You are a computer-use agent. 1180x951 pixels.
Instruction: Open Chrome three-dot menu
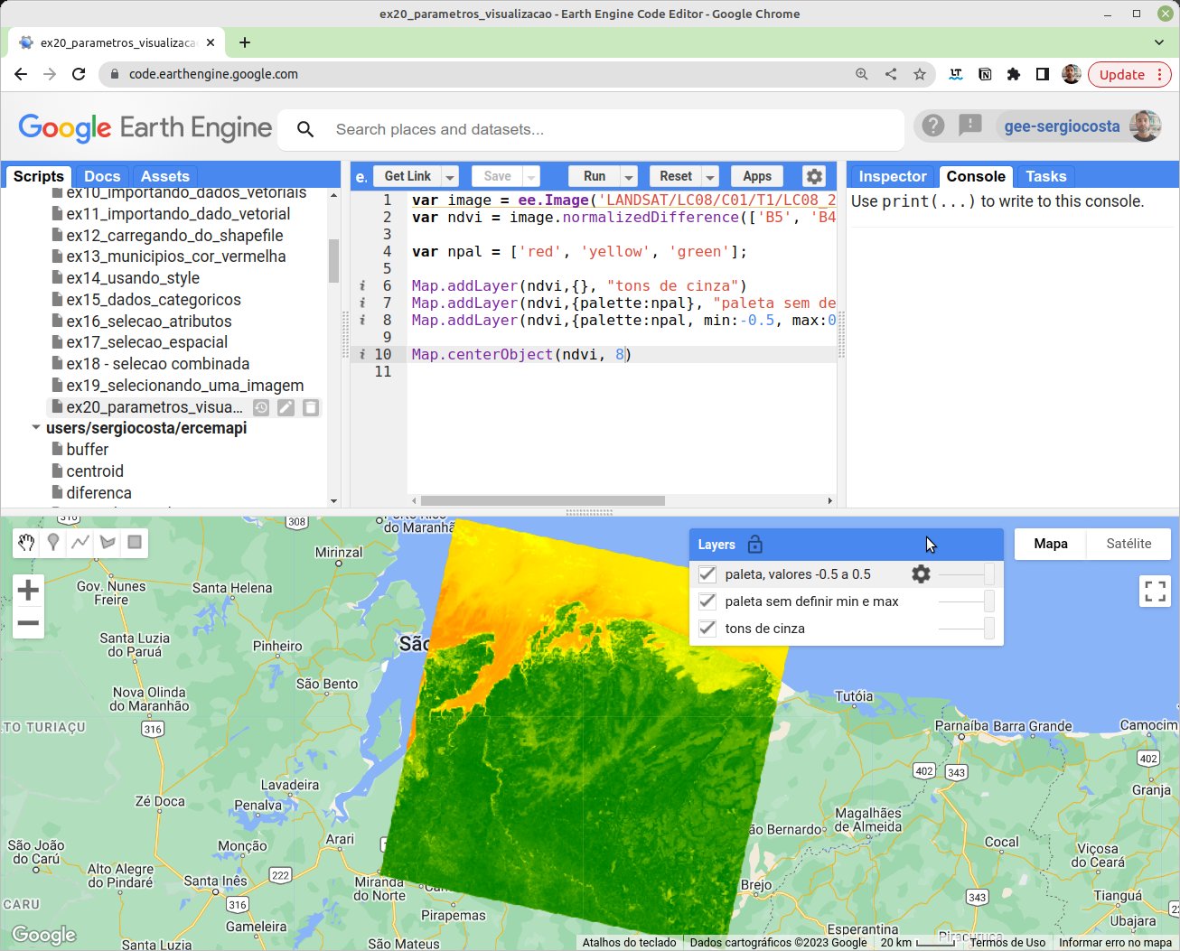pyautogui.click(x=1160, y=74)
